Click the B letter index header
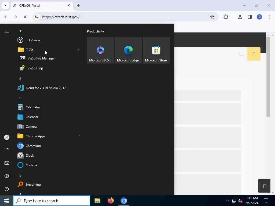The image size is (275, 206). [20, 79]
